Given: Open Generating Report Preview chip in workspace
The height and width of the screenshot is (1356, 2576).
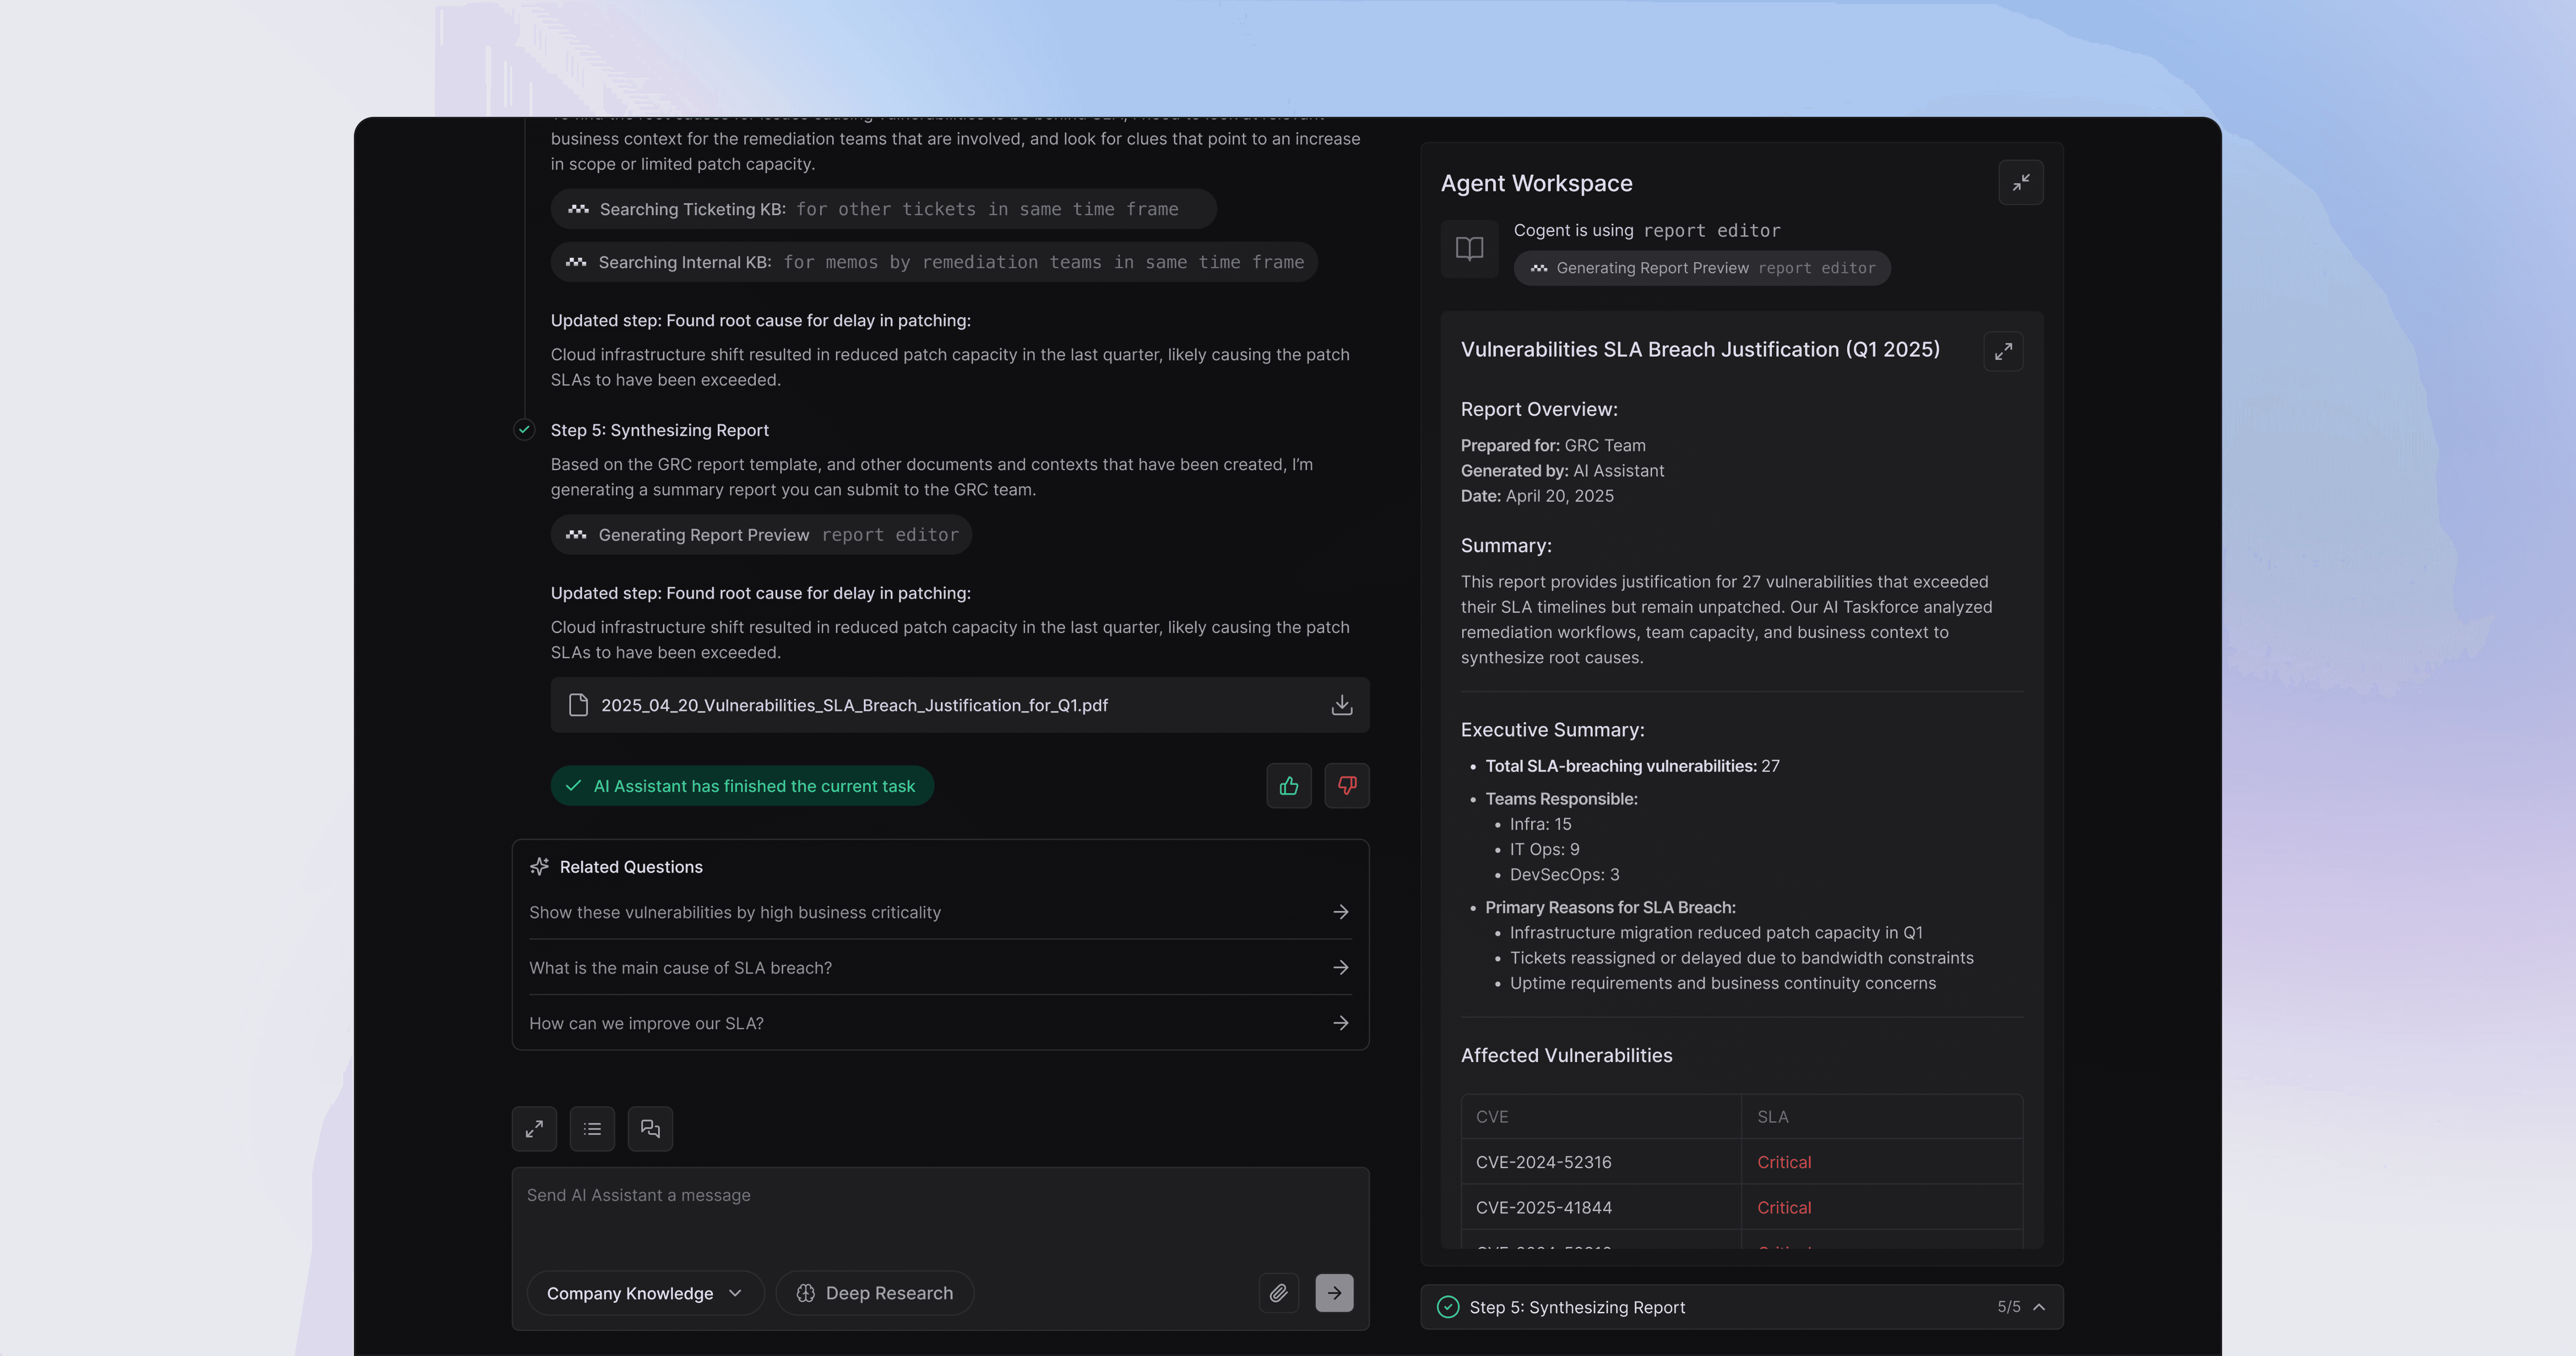Looking at the screenshot, I should [x=1702, y=268].
